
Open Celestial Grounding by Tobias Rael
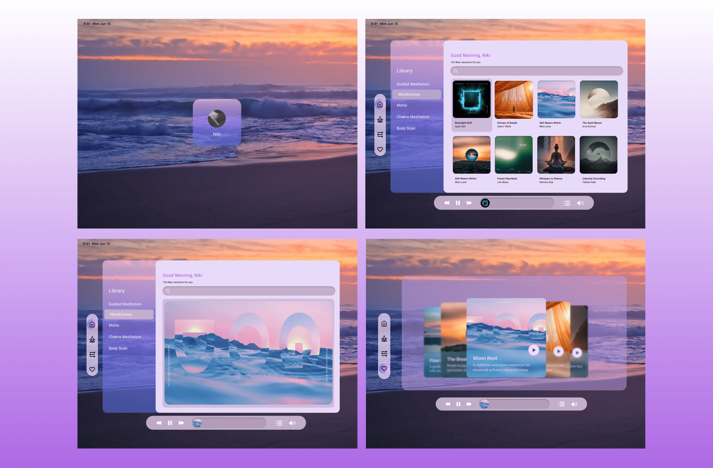(x=598, y=155)
